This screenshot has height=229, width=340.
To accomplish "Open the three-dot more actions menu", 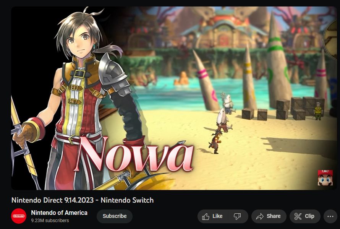I will (330, 216).
